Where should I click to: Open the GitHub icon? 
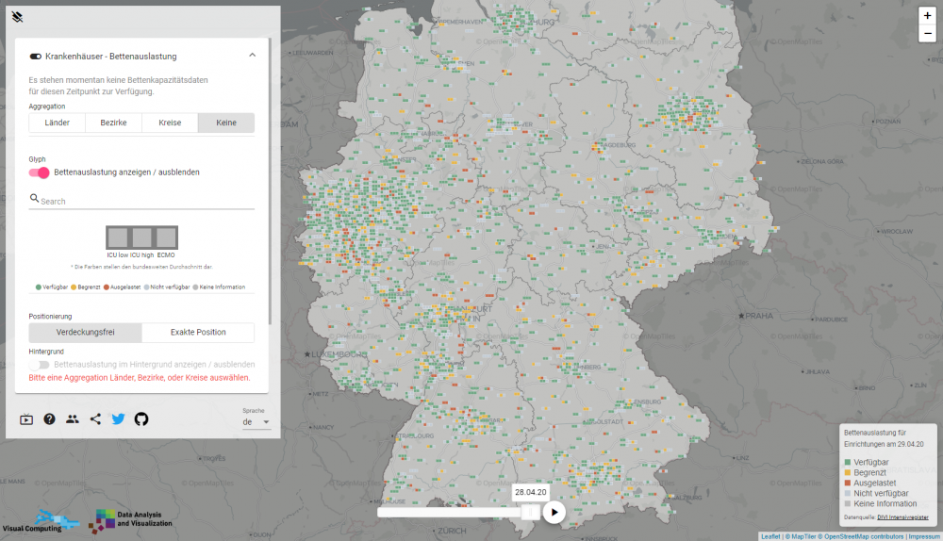(141, 419)
